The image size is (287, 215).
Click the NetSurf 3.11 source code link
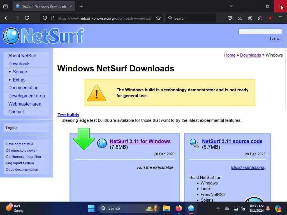point(232,141)
